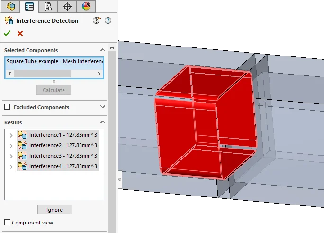Open the DisplayManager color wheel tab
Screen dimensions: 324x233
(x=86, y=7)
